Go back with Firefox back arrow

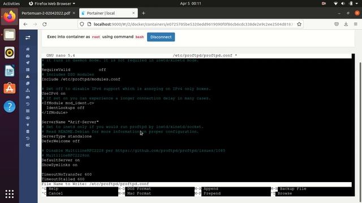pos(25,24)
